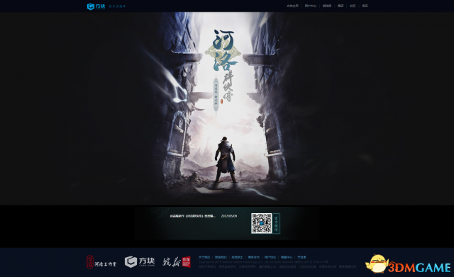Image resolution: width=454 pixels, height=277 pixels.
Task: Click the official WeChat QR code
Action: pyautogui.click(x=262, y=223)
